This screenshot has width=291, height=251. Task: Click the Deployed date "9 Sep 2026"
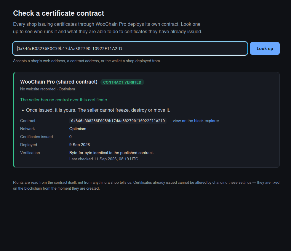click(79, 145)
